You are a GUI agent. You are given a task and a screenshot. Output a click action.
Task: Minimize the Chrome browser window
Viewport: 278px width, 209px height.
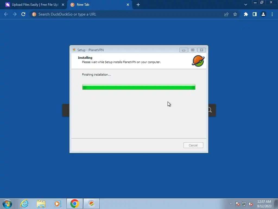255,2
